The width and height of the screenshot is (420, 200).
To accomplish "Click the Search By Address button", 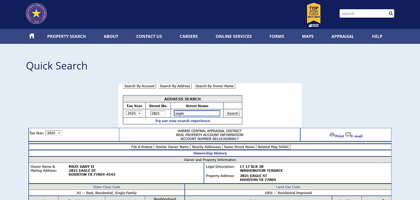I will (x=175, y=86).
